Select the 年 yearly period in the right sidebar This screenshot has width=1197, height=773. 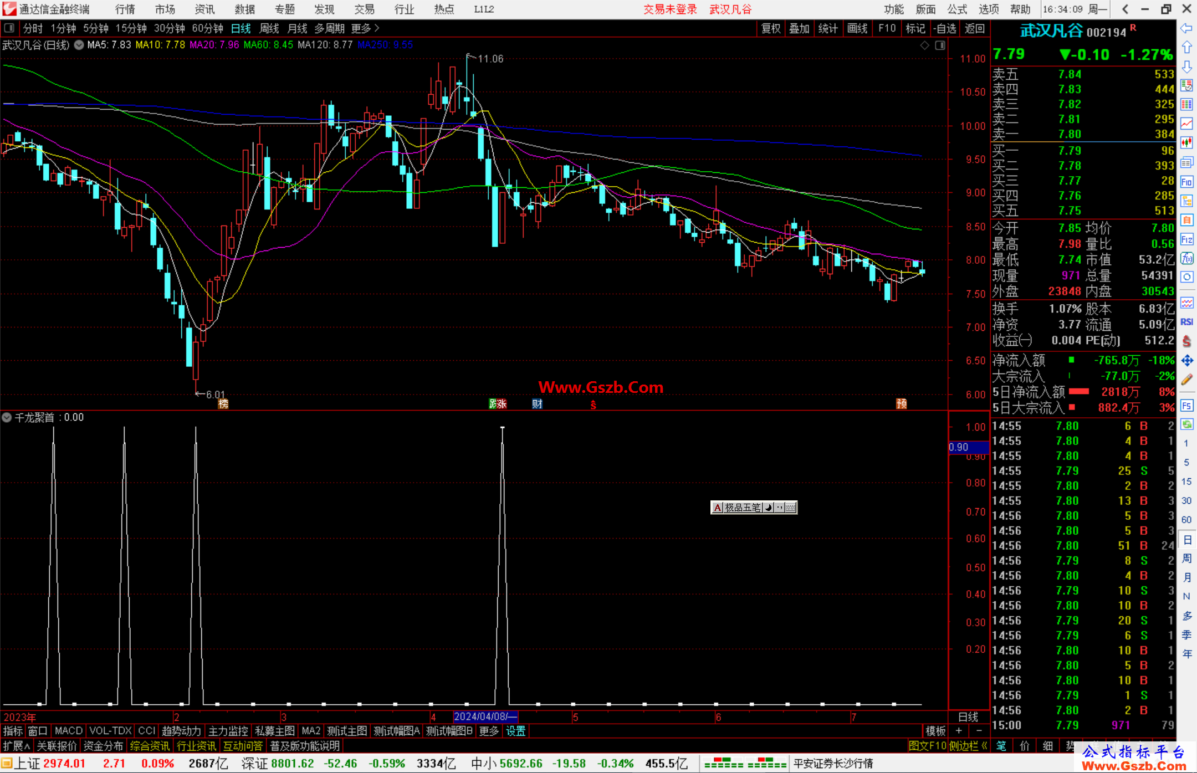coord(1186,654)
